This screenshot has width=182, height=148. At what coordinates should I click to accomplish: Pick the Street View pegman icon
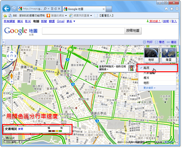[x=12, y=76]
